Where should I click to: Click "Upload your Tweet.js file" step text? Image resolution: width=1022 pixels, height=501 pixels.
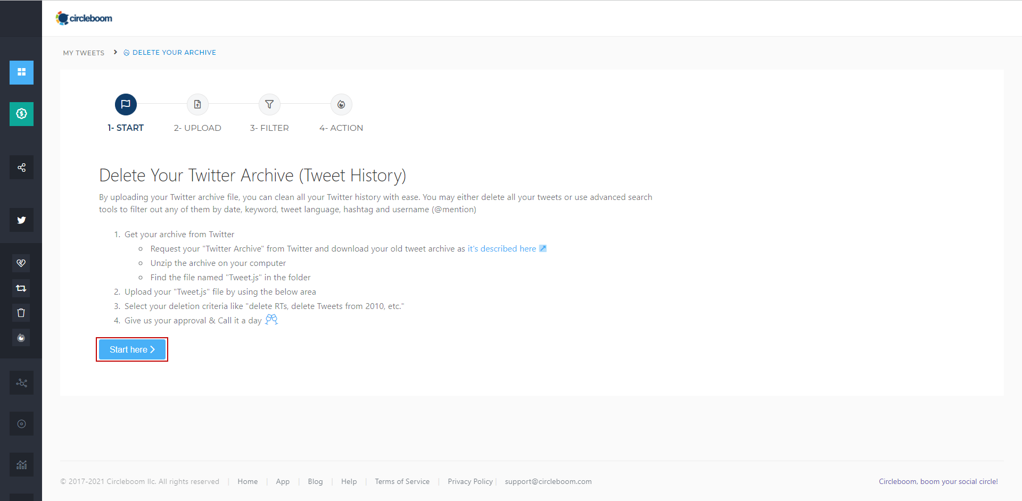[220, 291]
